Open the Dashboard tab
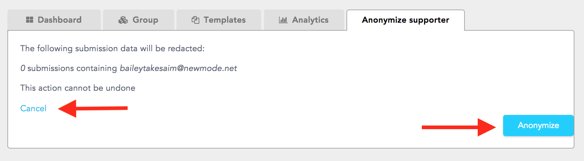The image size is (584, 161). (x=54, y=20)
